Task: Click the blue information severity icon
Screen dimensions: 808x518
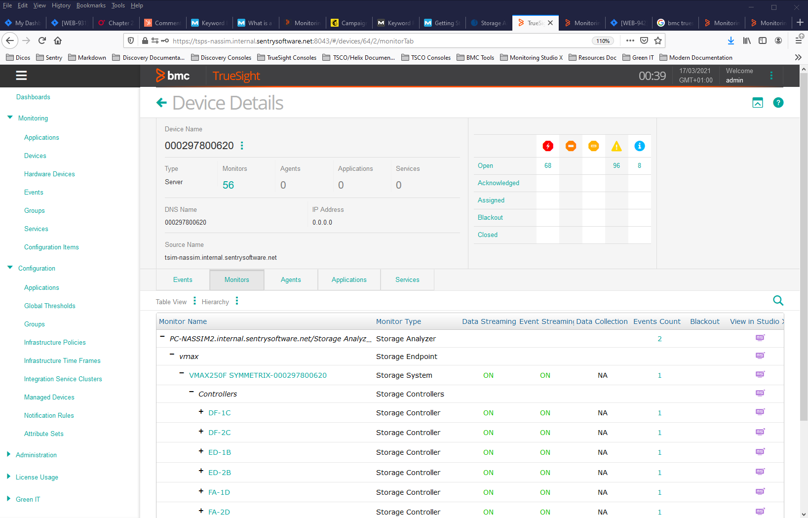Action: (640, 146)
